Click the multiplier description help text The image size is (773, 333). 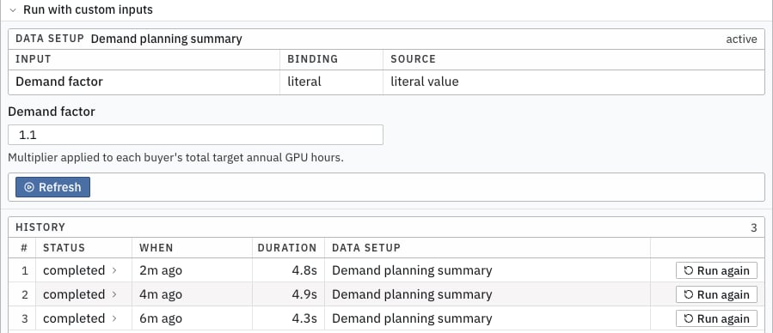click(175, 159)
